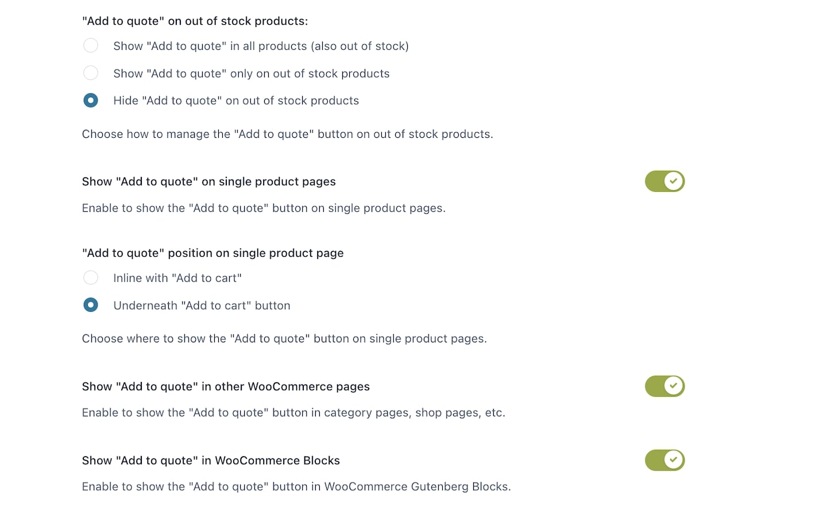Image resolution: width=835 pixels, height=517 pixels.
Task: Choose the "only on out of stock products" radio
Action: 91,73
